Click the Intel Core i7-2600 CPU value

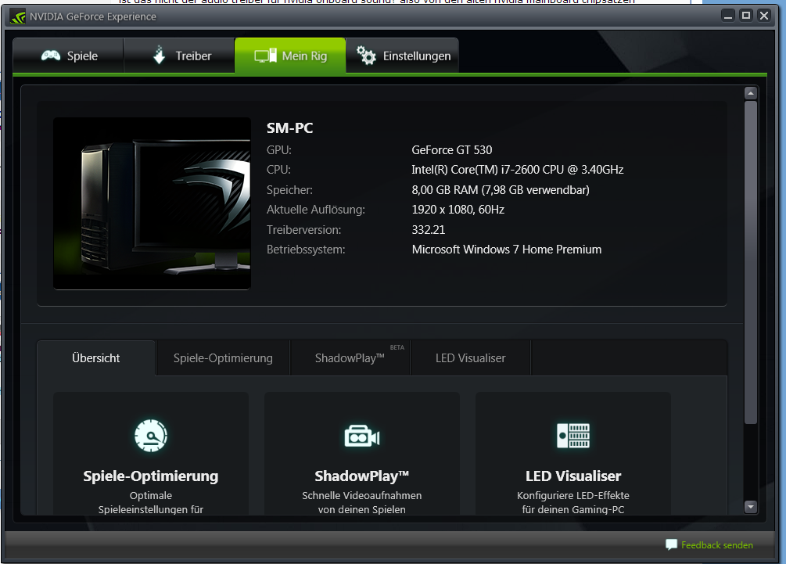(x=517, y=170)
